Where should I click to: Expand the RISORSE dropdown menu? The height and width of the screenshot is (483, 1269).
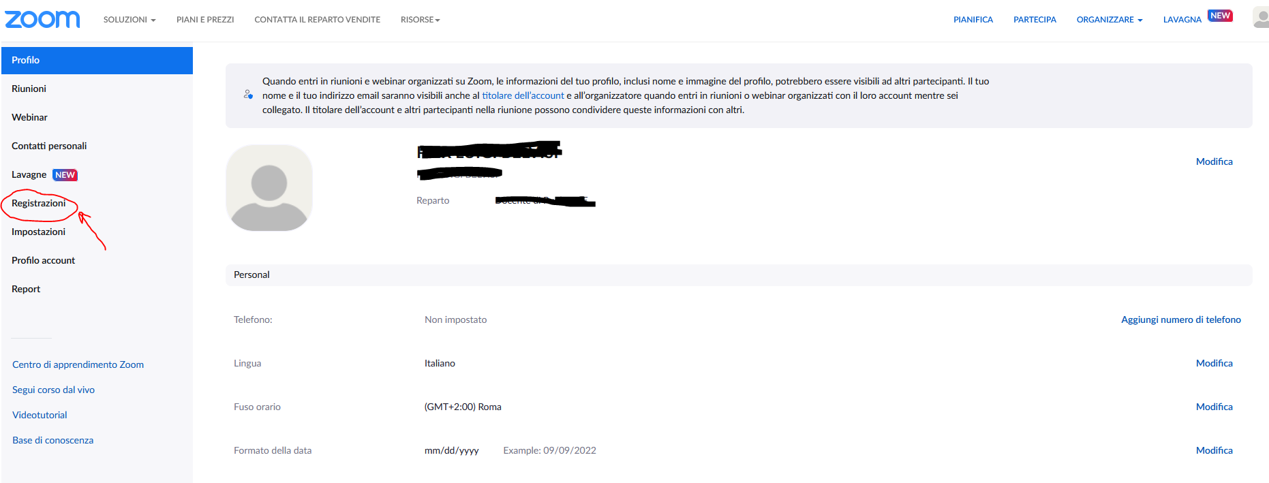(x=421, y=20)
